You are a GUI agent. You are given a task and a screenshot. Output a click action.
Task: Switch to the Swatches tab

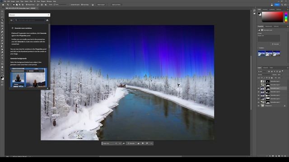click(x=265, y=9)
